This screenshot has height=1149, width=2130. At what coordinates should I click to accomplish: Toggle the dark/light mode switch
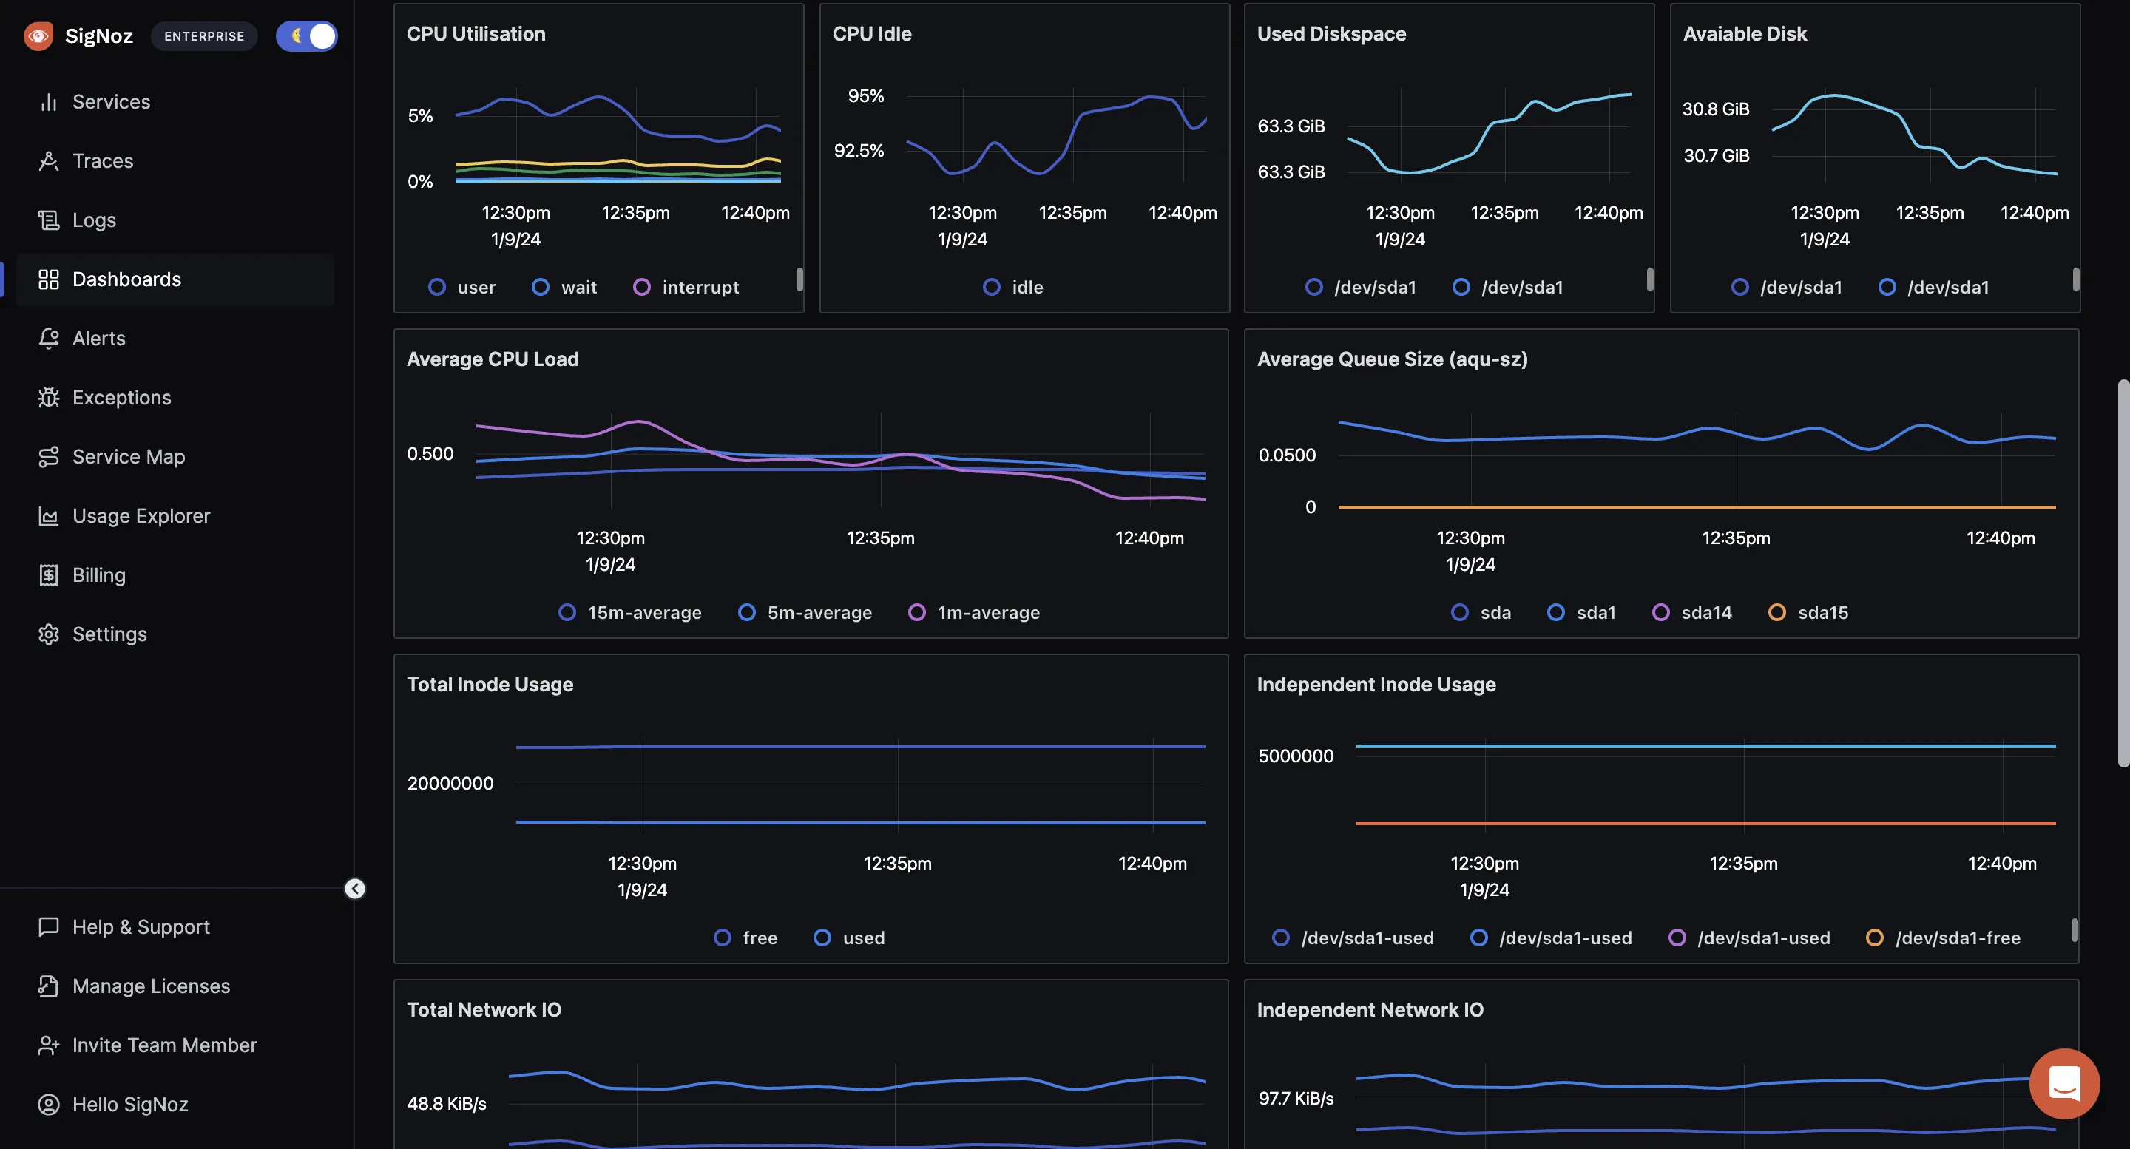click(305, 34)
